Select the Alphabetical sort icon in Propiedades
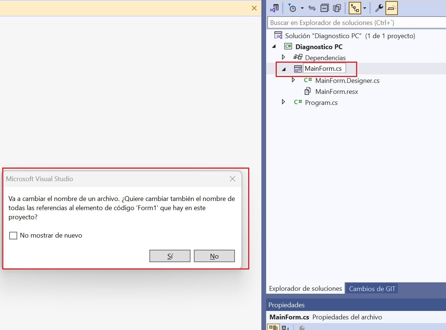 tap(286, 327)
